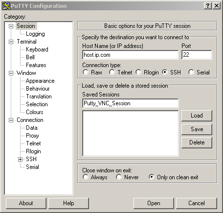The width and height of the screenshot is (223, 213).
Task: Select the SSH connection type radio
Action: click(x=165, y=72)
